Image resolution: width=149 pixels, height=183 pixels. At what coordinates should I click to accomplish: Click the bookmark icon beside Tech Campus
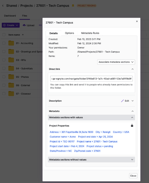pos(73,6)
